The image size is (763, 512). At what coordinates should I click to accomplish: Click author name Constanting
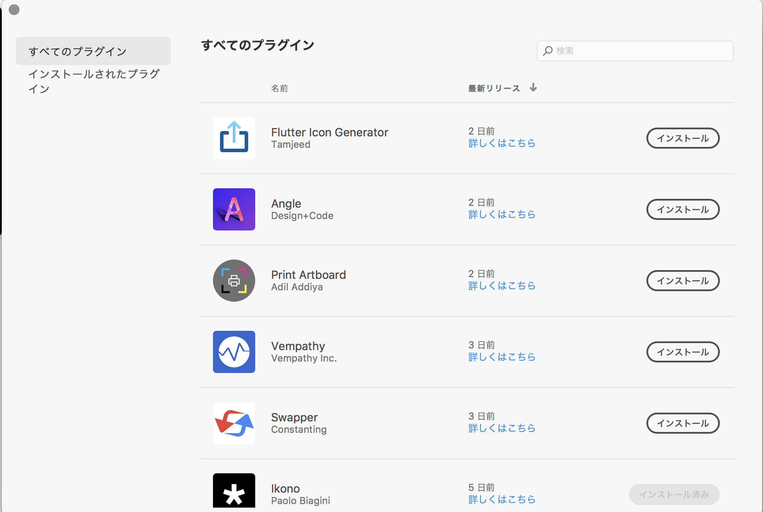coord(299,430)
